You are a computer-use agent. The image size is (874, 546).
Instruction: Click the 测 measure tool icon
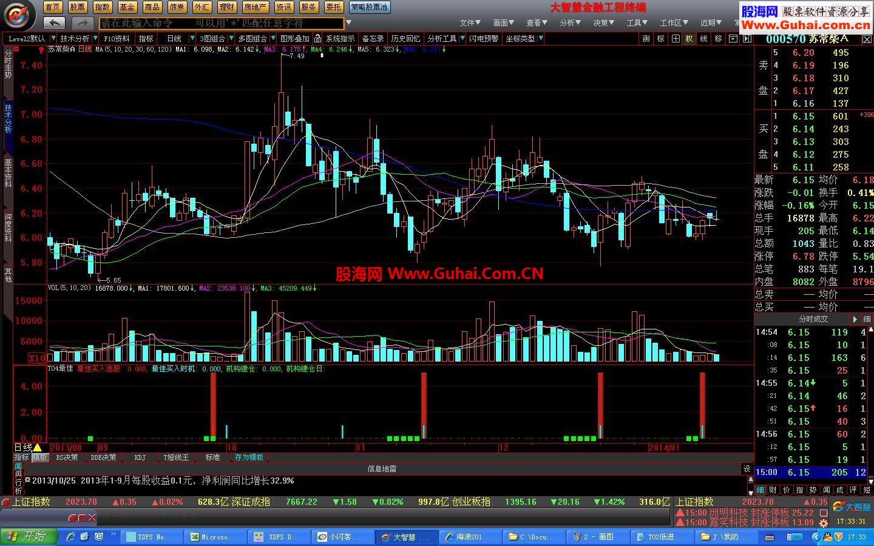(x=646, y=38)
